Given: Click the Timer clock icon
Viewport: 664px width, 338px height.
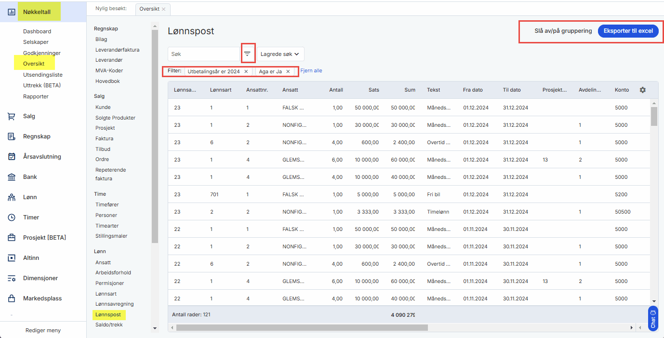Looking at the screenshot, I should tap(12, 217).
